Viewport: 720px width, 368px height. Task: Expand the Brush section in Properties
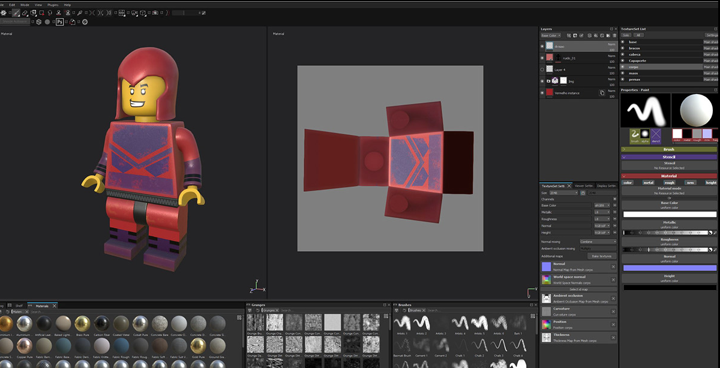coord(670,149)
